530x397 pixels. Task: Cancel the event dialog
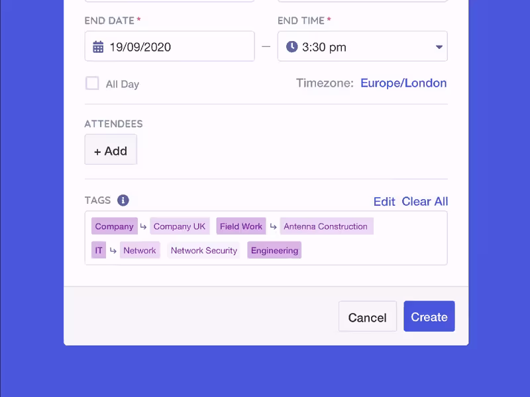[x=368, y=316]
